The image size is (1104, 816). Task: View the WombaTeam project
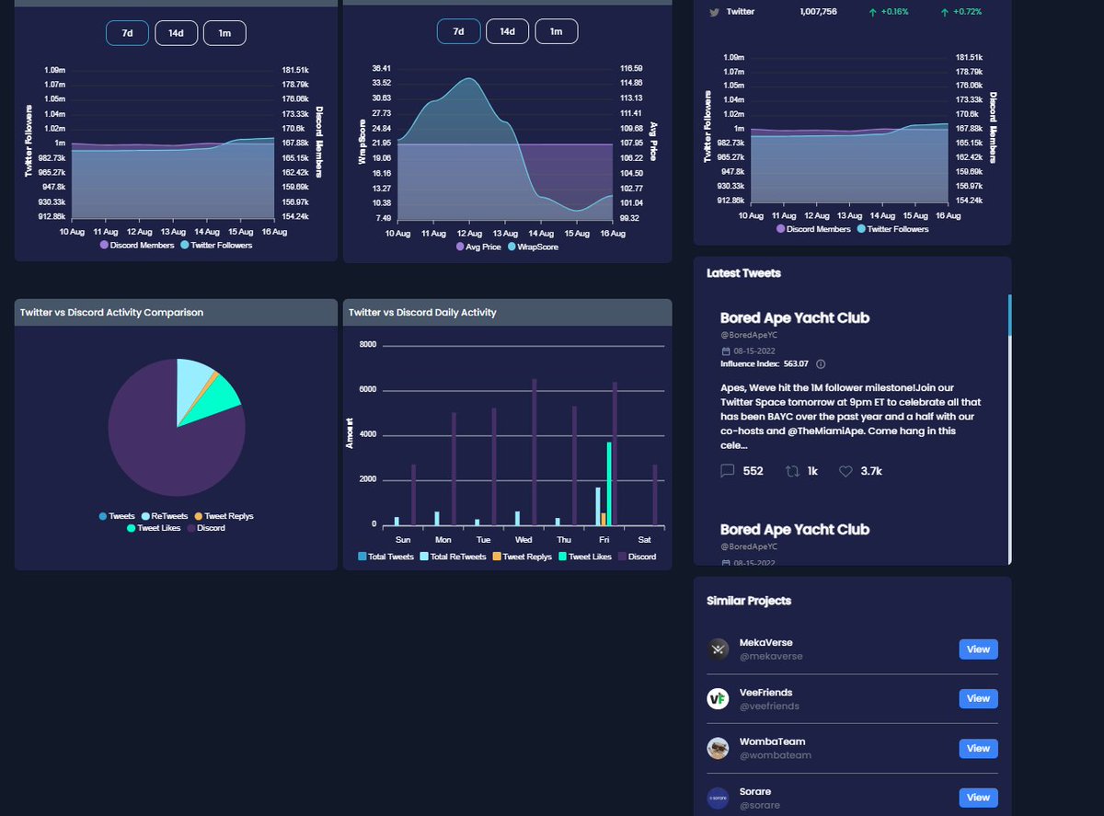click(978, 749)
